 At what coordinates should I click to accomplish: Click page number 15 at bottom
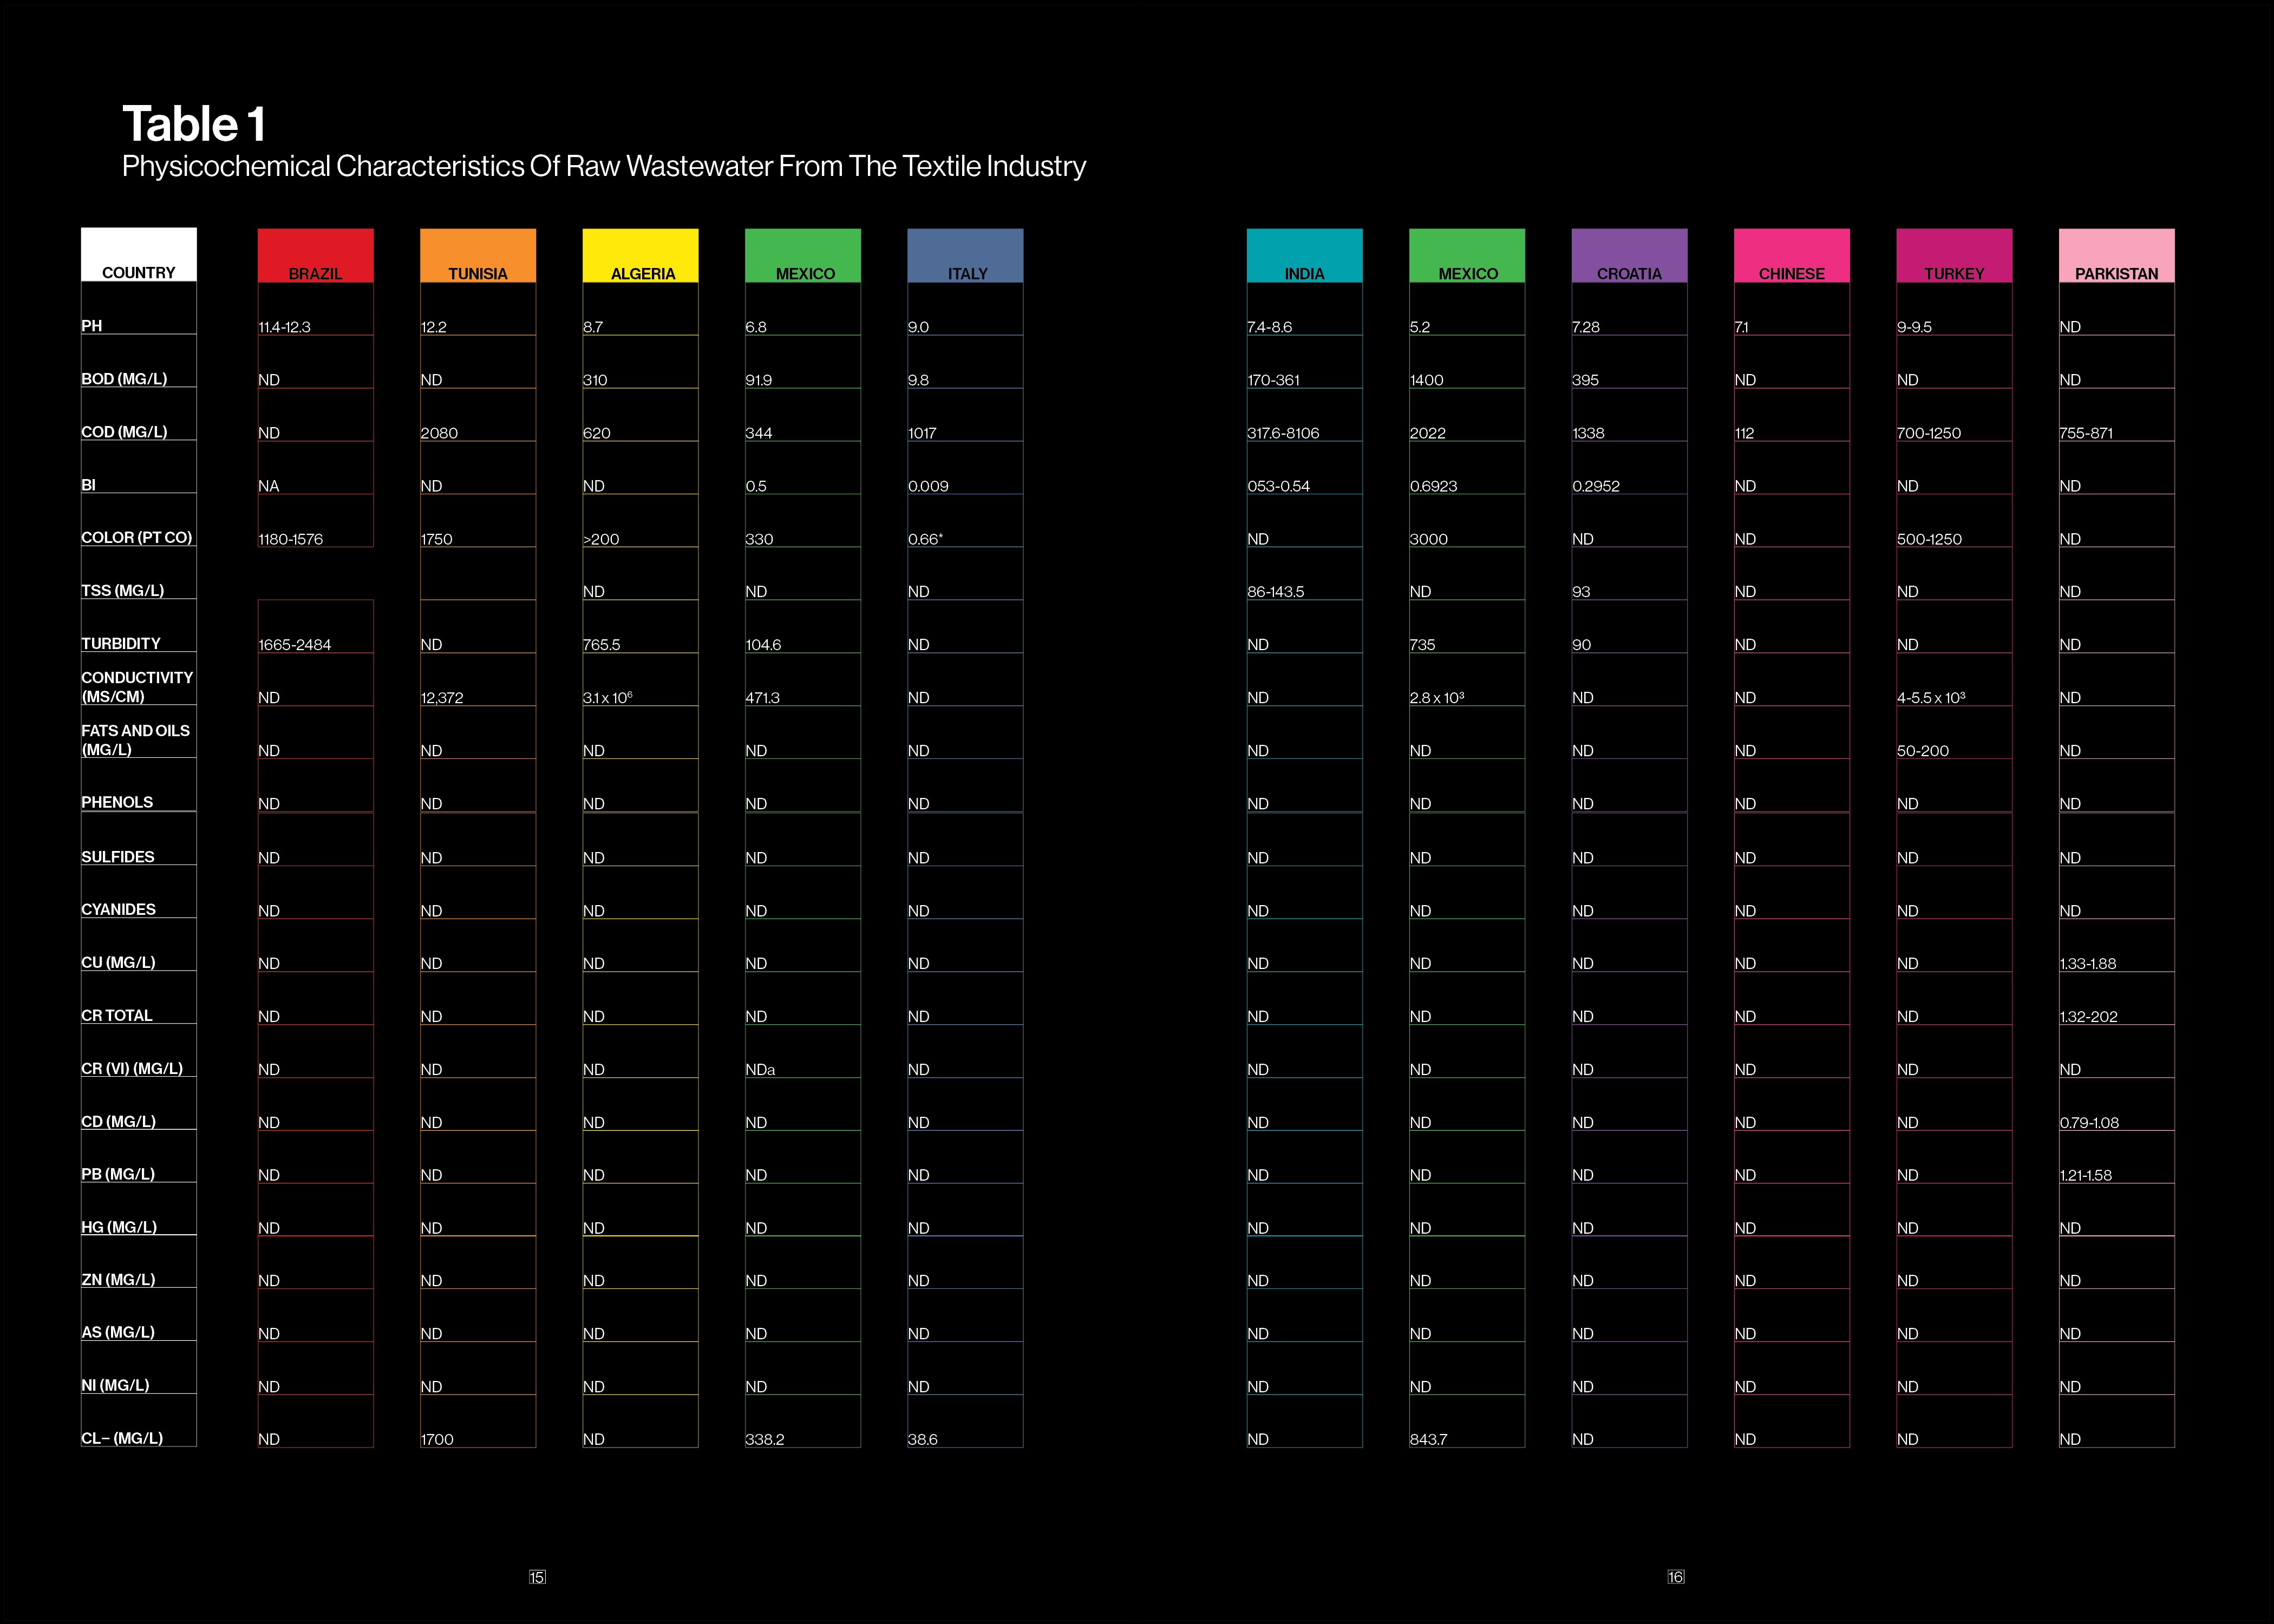coord(537,1577)
